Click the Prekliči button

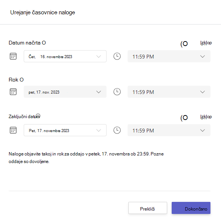[x=148, y=208]
